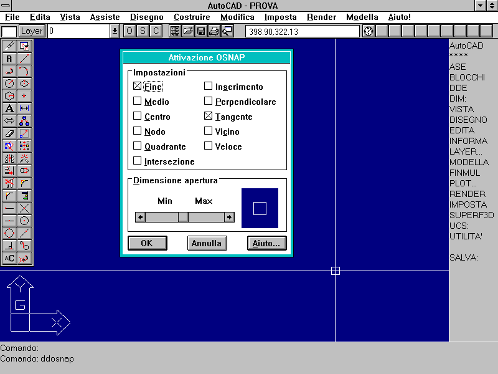The height and width of the screenshot is (374, 498).
Task: Click the aperture slider thumb
Action: [x=183, y=217]
